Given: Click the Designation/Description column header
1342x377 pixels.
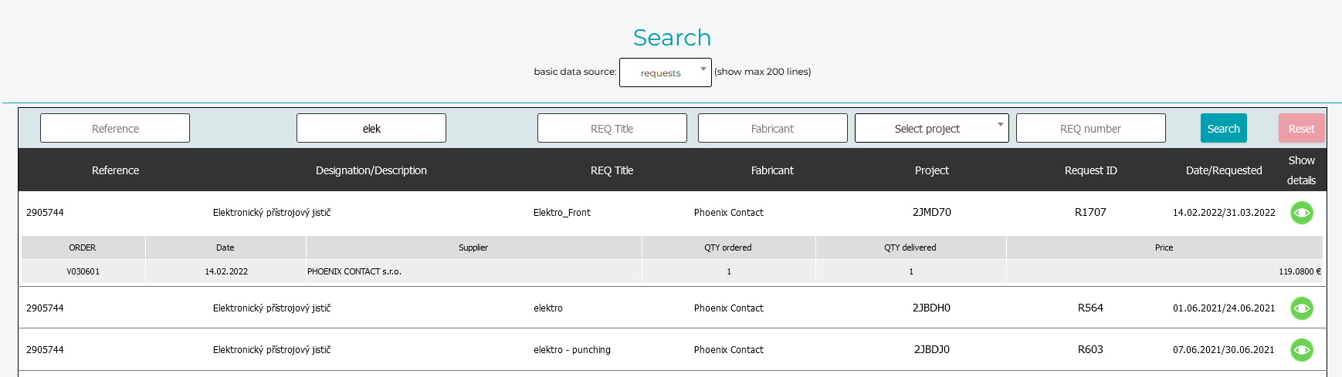Looking at the screenshot, I should (371, 170).
